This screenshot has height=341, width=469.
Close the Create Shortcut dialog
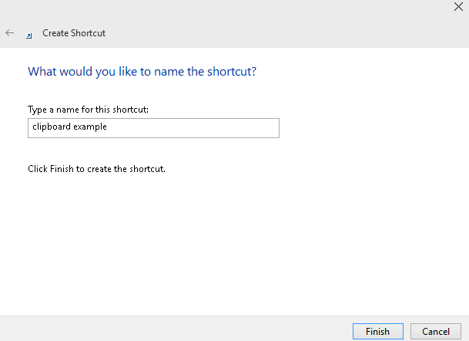(458, 7)
